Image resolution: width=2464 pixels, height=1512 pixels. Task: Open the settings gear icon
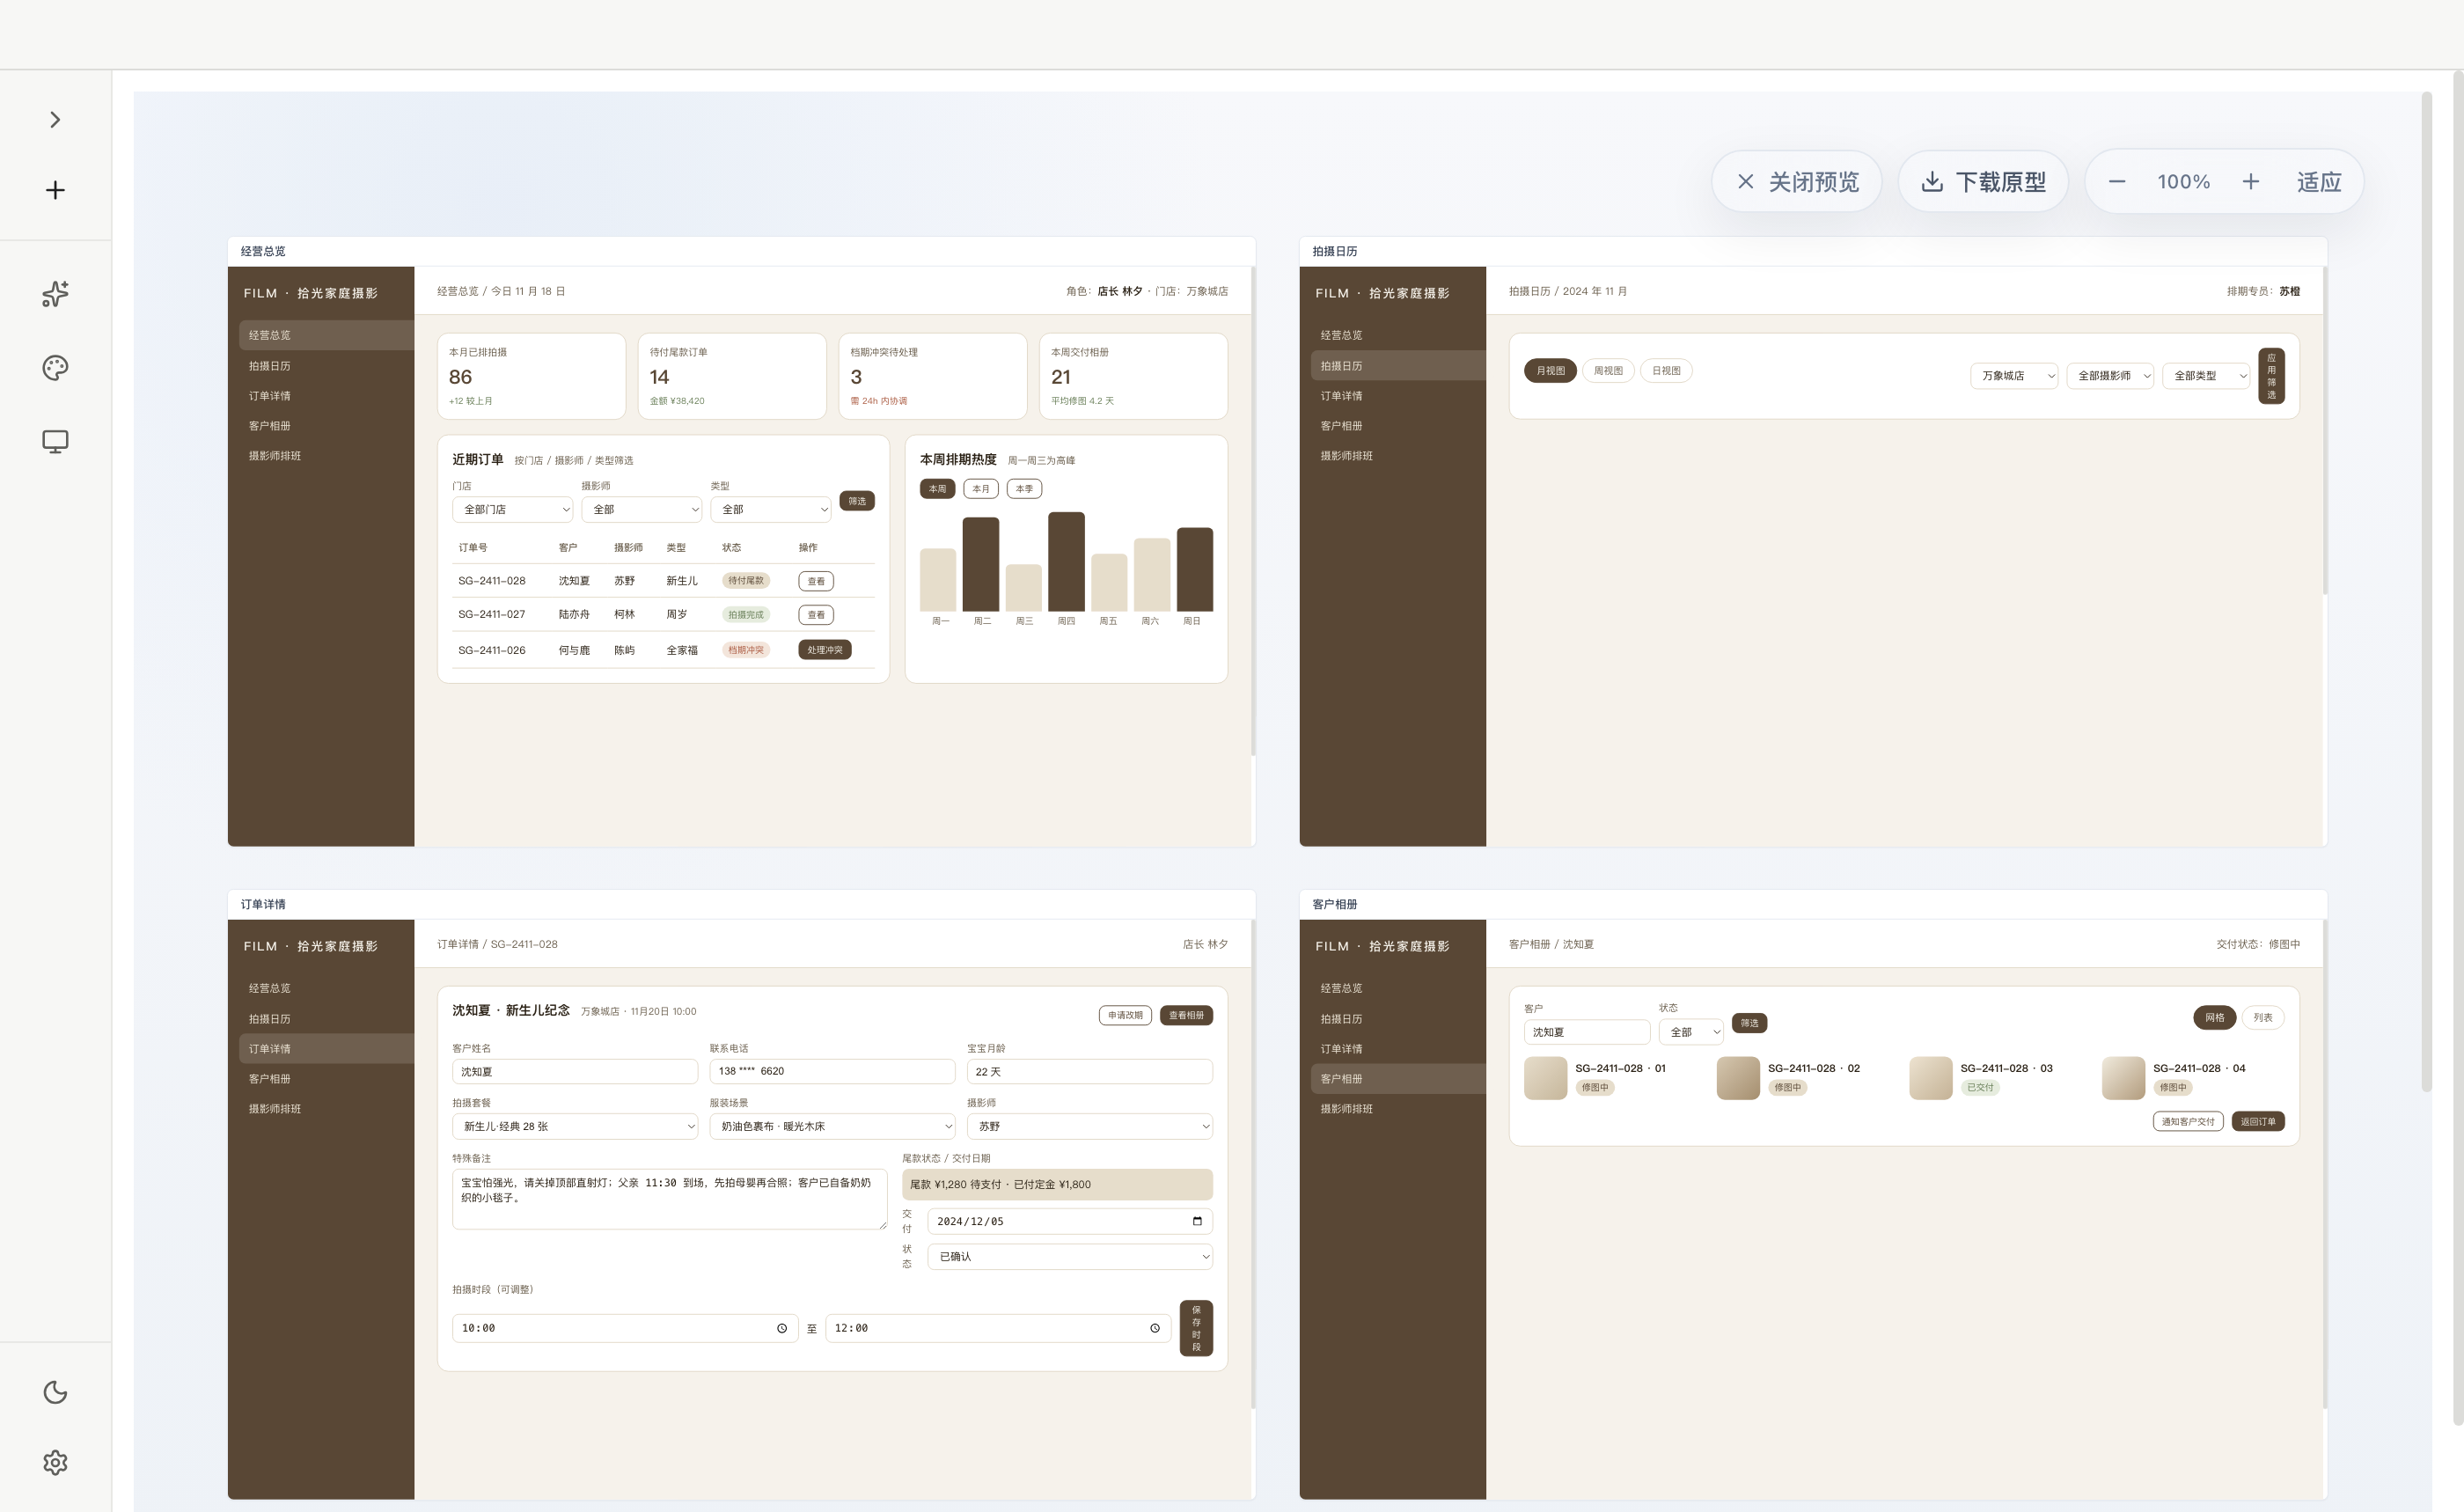point(55,1462)
